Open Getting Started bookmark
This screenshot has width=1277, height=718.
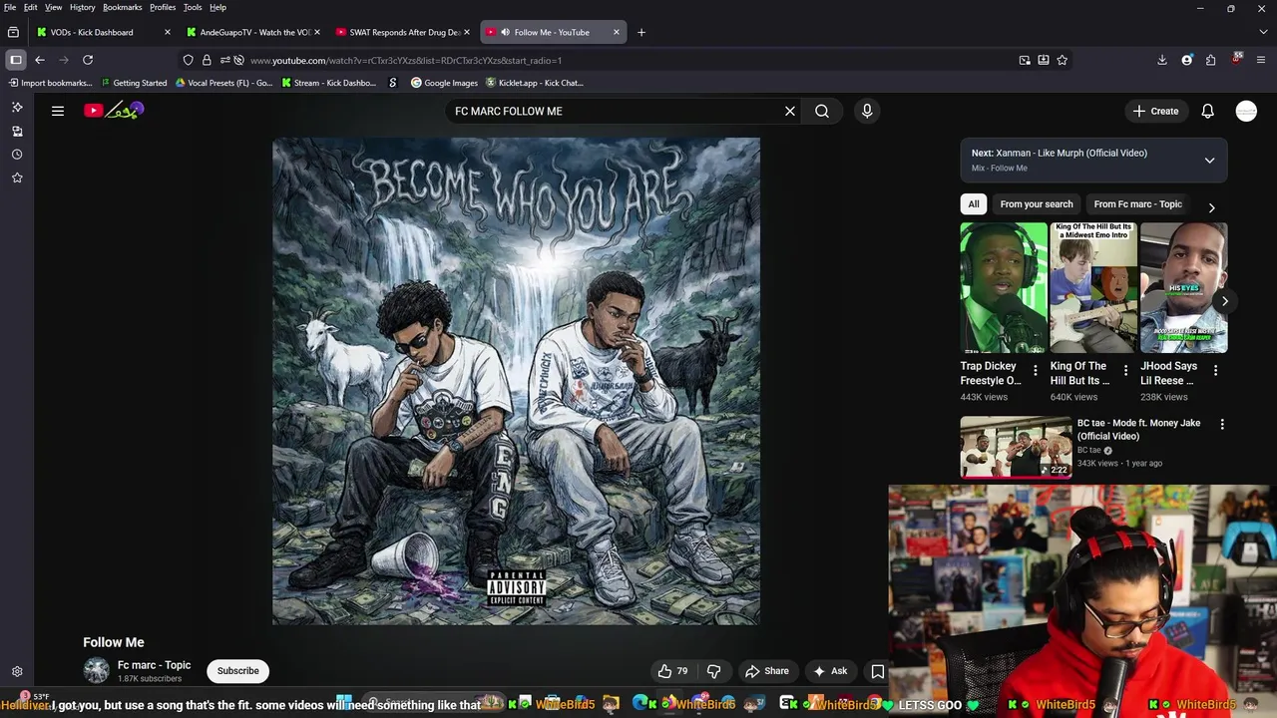[x=133, y=83]
